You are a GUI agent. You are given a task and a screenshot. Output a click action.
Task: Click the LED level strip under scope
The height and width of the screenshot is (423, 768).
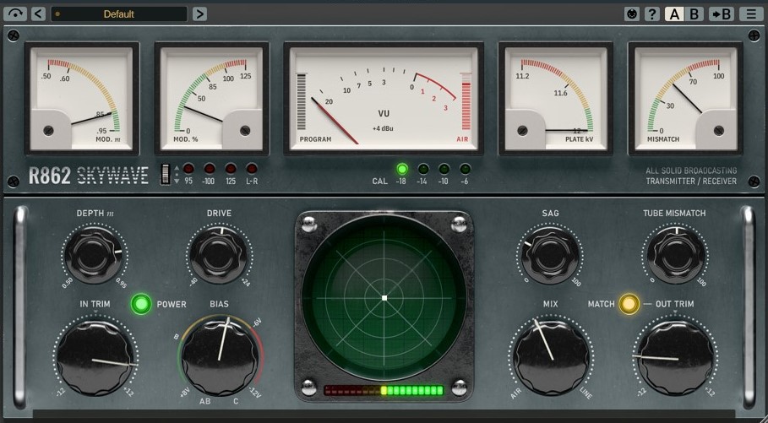384,390
